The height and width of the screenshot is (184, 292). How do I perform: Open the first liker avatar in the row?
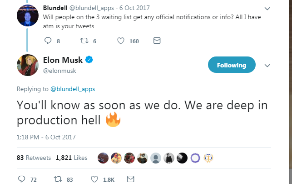click(x=103, y=158)
